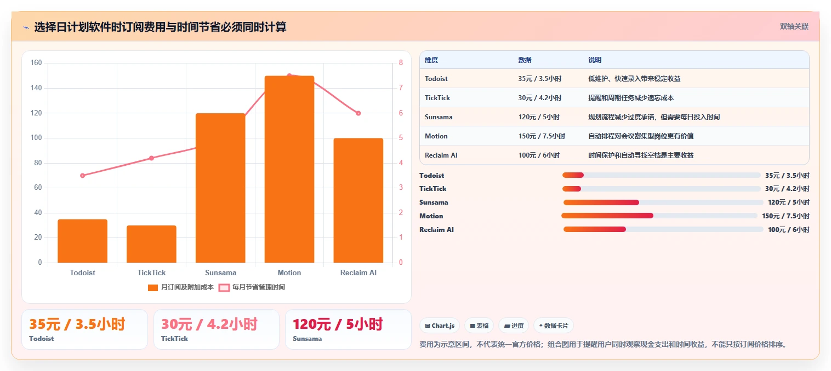Screen dimensions: 831x371
Task: Click the Reclaim AI bar in the chart
Action: 358,200
